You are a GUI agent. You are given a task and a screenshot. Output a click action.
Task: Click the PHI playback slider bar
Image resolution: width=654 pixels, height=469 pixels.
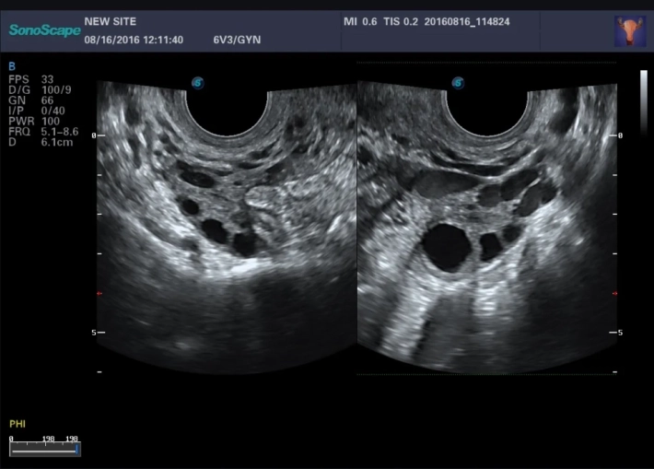click(45, 449)
